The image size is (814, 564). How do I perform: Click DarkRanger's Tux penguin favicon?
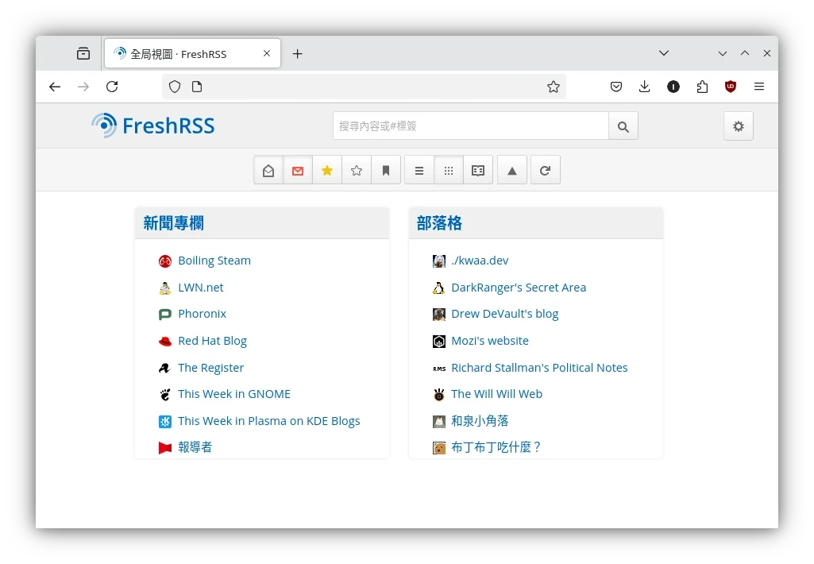439,288
